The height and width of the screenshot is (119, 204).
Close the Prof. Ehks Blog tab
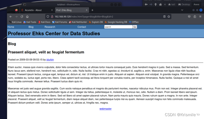click(x=87, y=10)
